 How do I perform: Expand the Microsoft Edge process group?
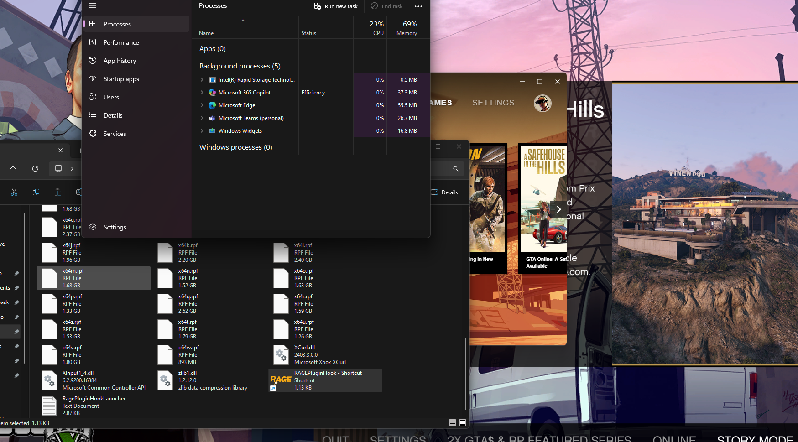tap(202, 105)
